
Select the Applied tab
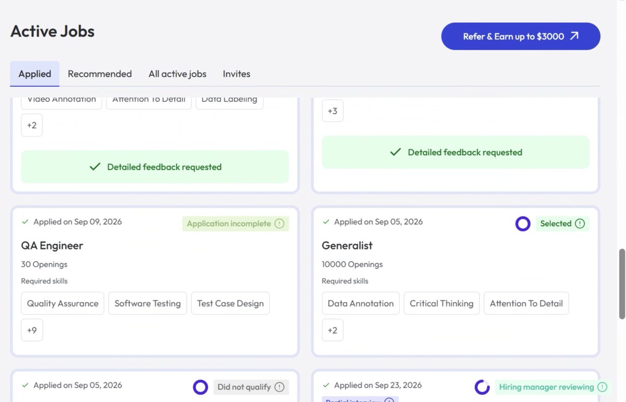tap(35, 74)
